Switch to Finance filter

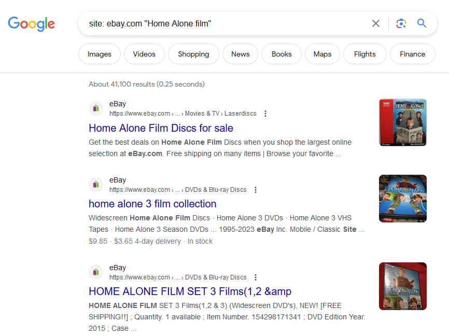point(413,54)
